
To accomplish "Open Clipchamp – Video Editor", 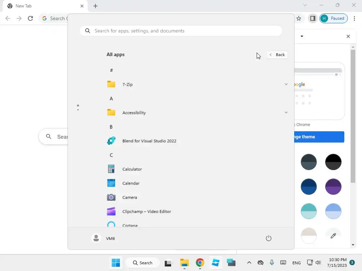I will click(x=197, y=211).
